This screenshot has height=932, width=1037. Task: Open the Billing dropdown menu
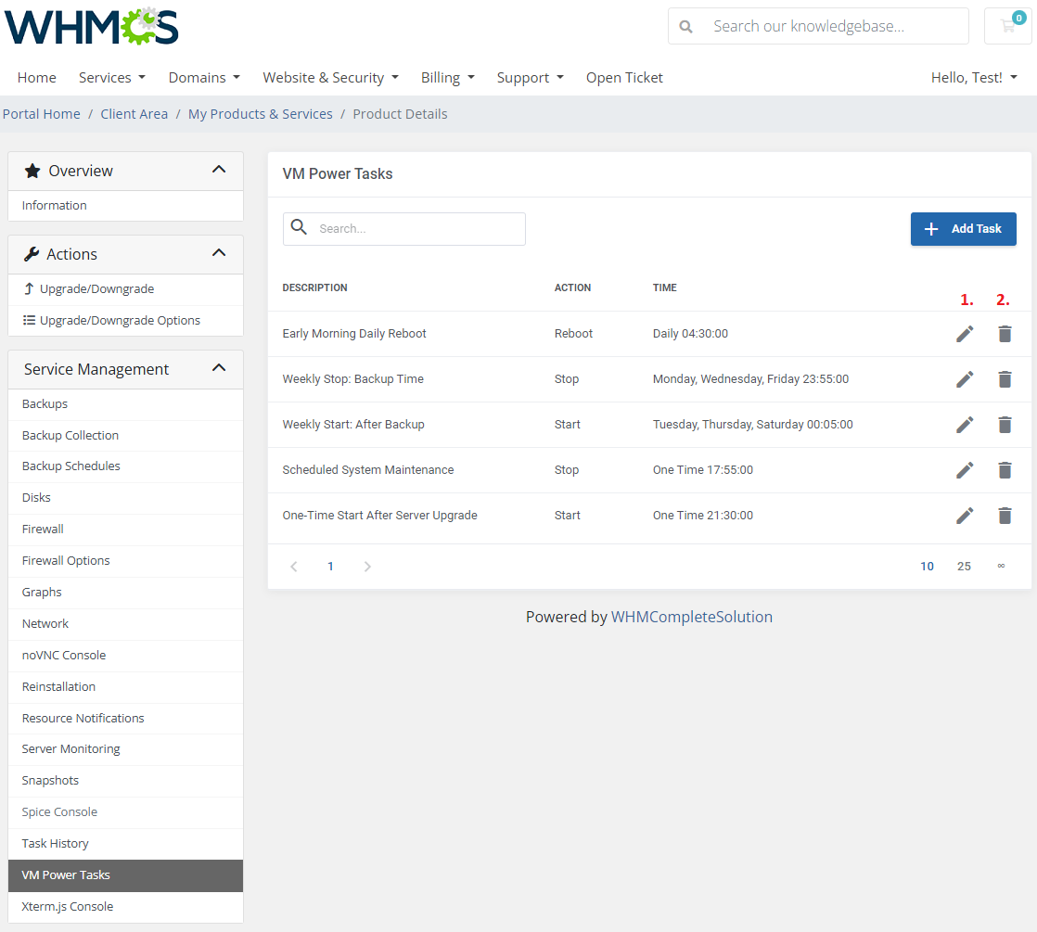click(448, 77)
